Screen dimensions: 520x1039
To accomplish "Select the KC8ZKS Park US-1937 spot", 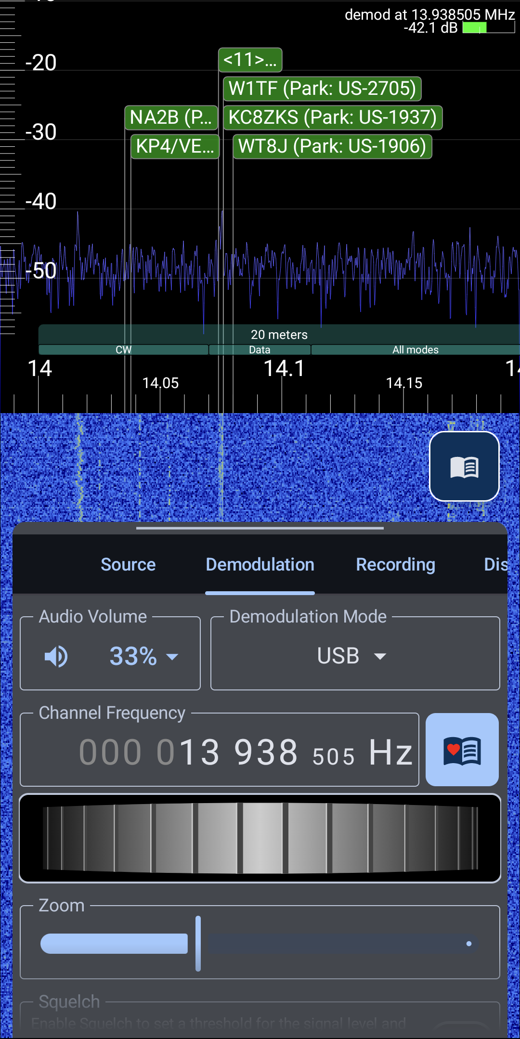I will point(332,117).
